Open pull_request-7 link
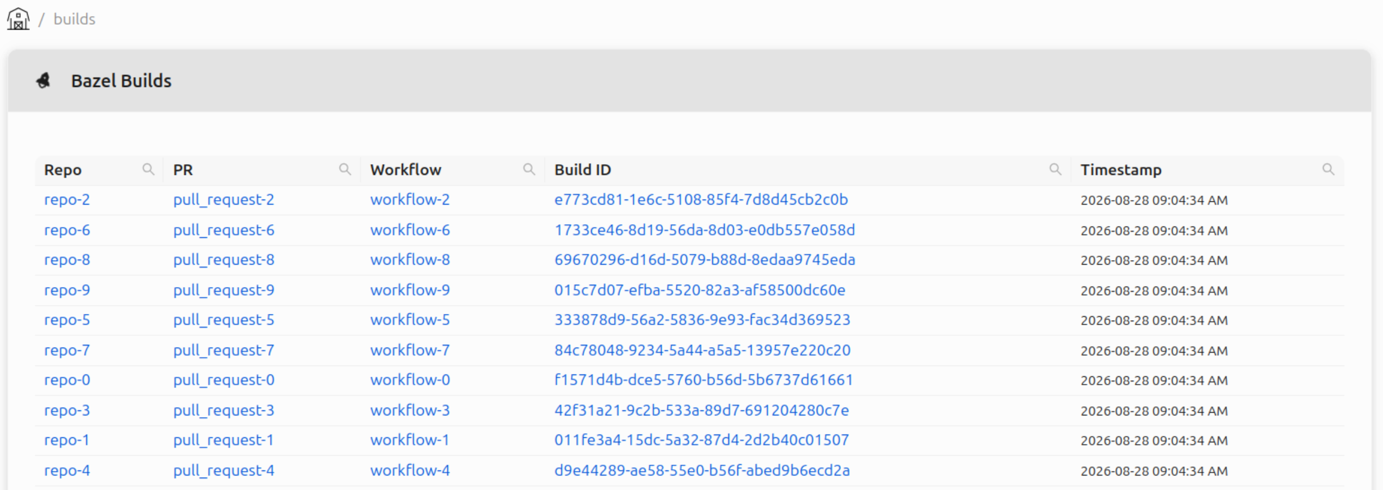This screenshot has height=490, width=1383. (224, 350)
